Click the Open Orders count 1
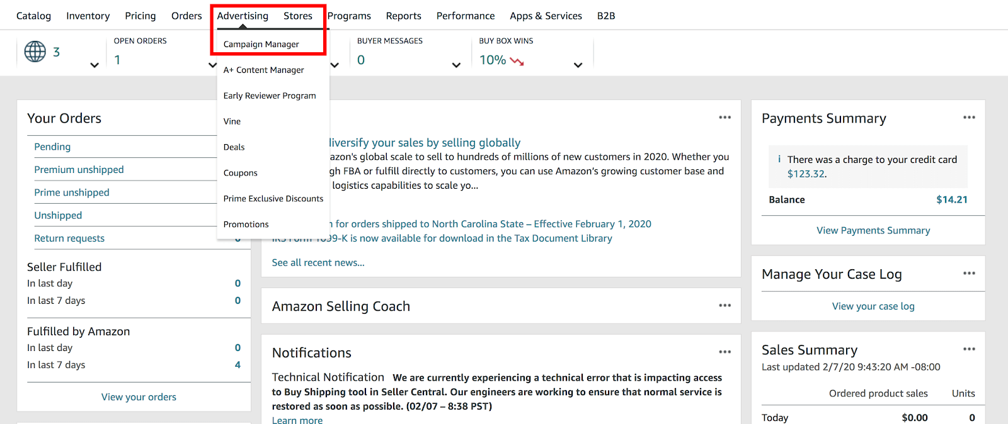 click(117, 60)
